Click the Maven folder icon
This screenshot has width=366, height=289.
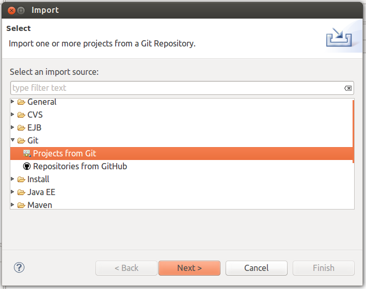coord(21,205)
